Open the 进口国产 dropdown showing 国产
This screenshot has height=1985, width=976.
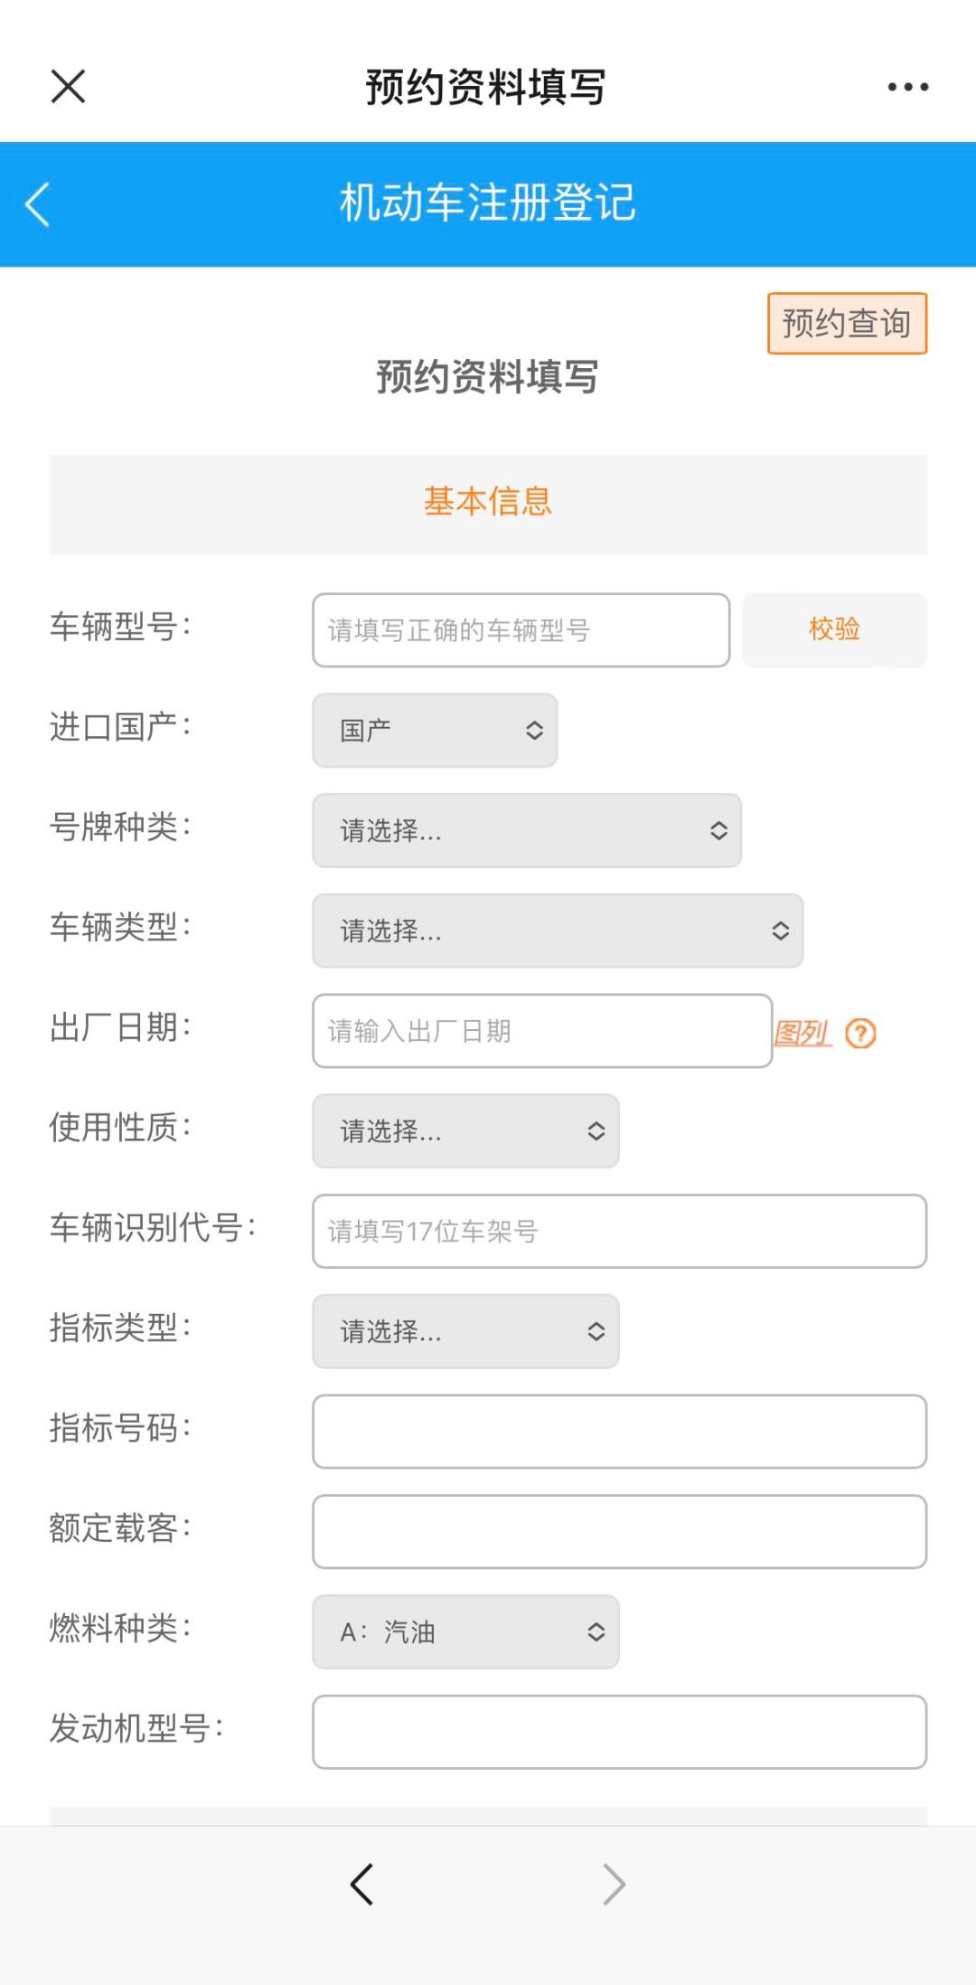434,731
